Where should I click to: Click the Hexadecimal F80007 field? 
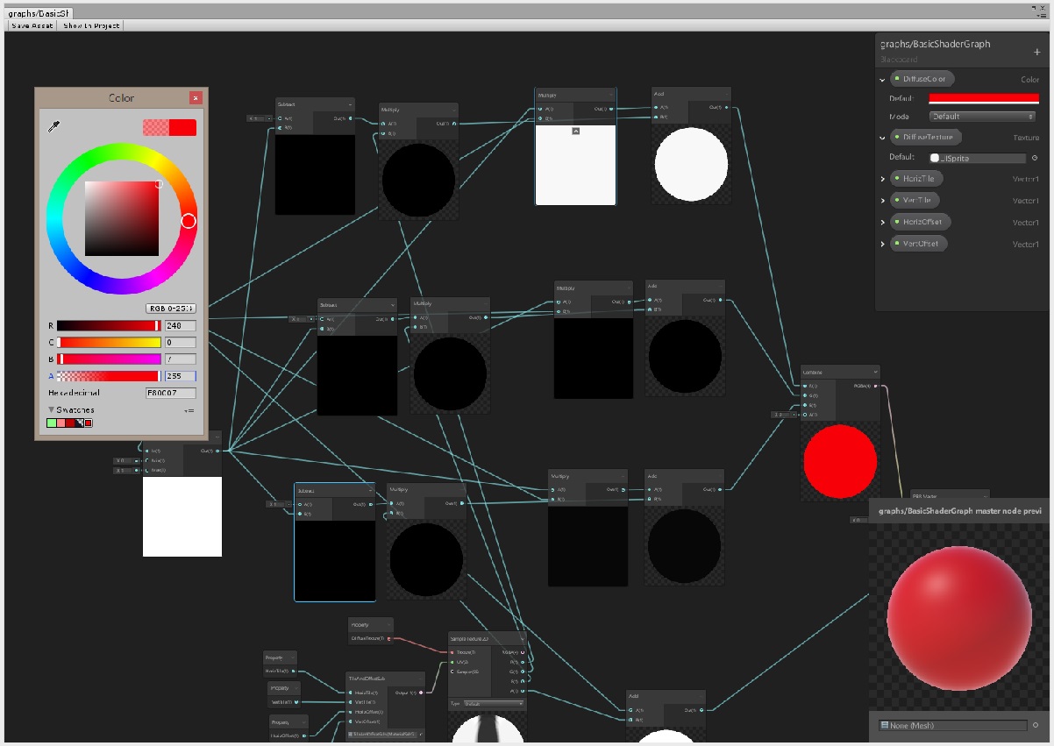171,393
